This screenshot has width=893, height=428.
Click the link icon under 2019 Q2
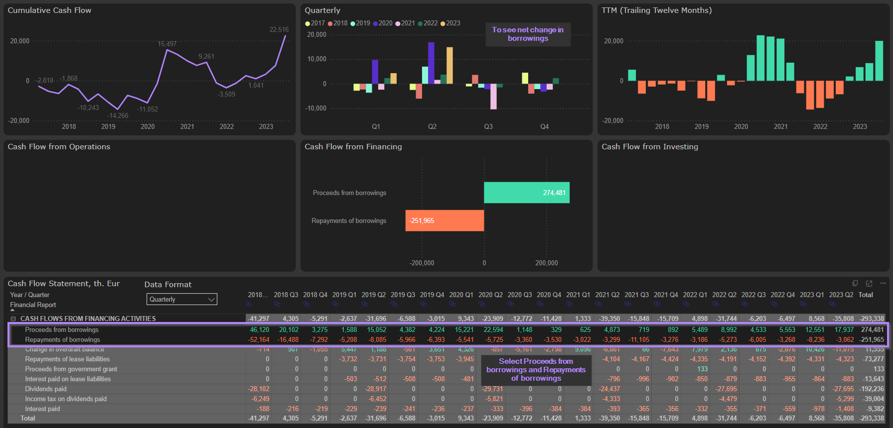pyautogui.click(x=365, y=304)
